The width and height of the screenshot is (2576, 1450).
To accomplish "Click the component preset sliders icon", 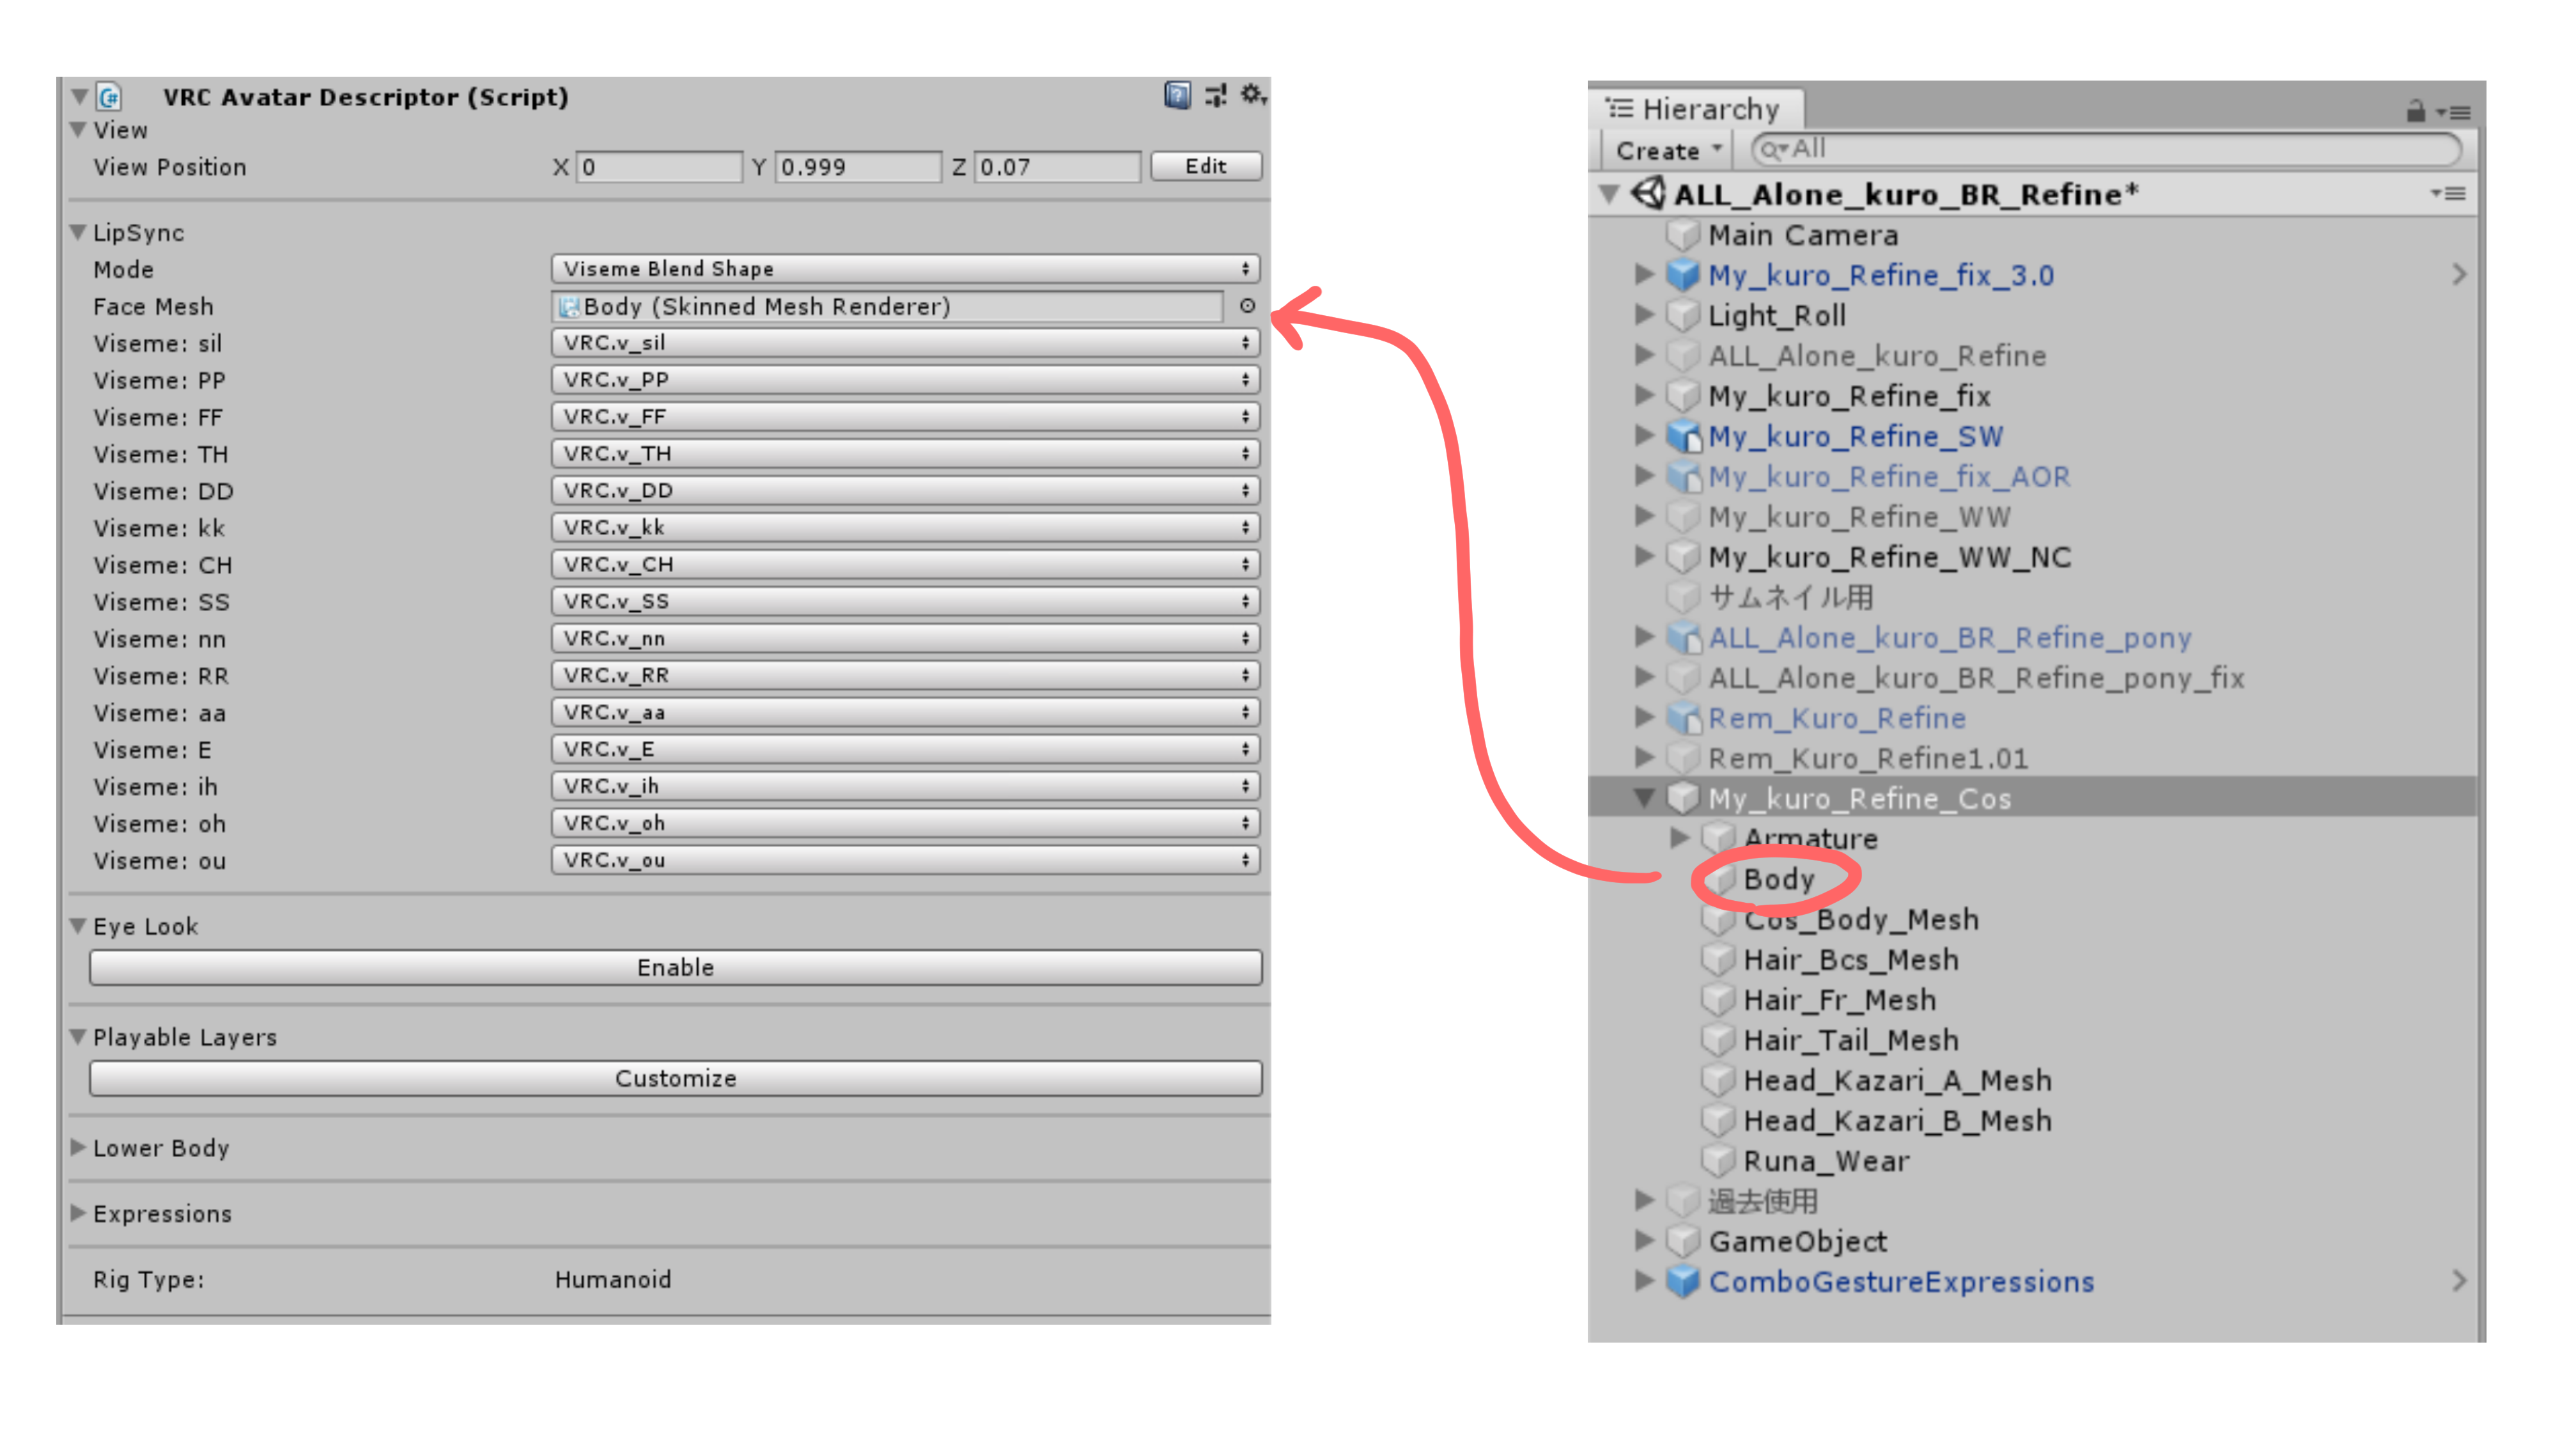I will tap(1215, 96).
